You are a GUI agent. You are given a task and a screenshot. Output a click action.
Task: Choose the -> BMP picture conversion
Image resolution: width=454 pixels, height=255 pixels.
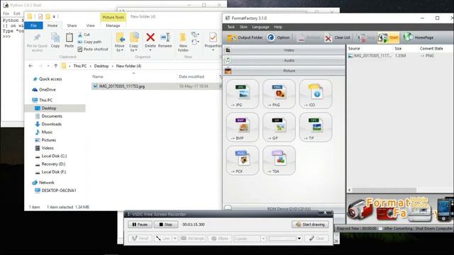pyautogui.click(x=243, y=127)
